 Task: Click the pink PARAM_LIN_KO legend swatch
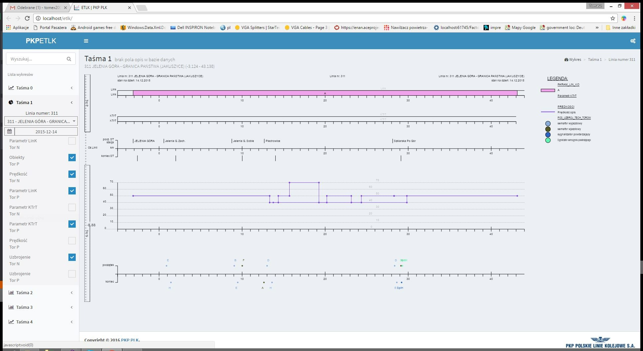point(548,90)
